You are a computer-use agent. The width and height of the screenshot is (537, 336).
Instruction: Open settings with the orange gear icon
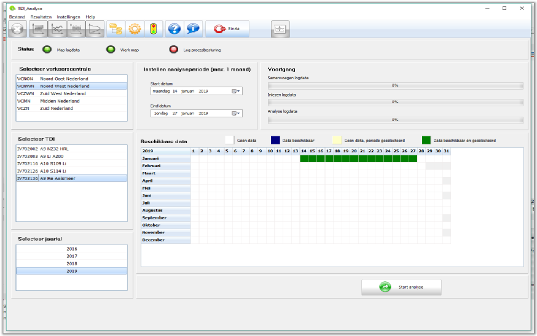(x=135, y=29)
